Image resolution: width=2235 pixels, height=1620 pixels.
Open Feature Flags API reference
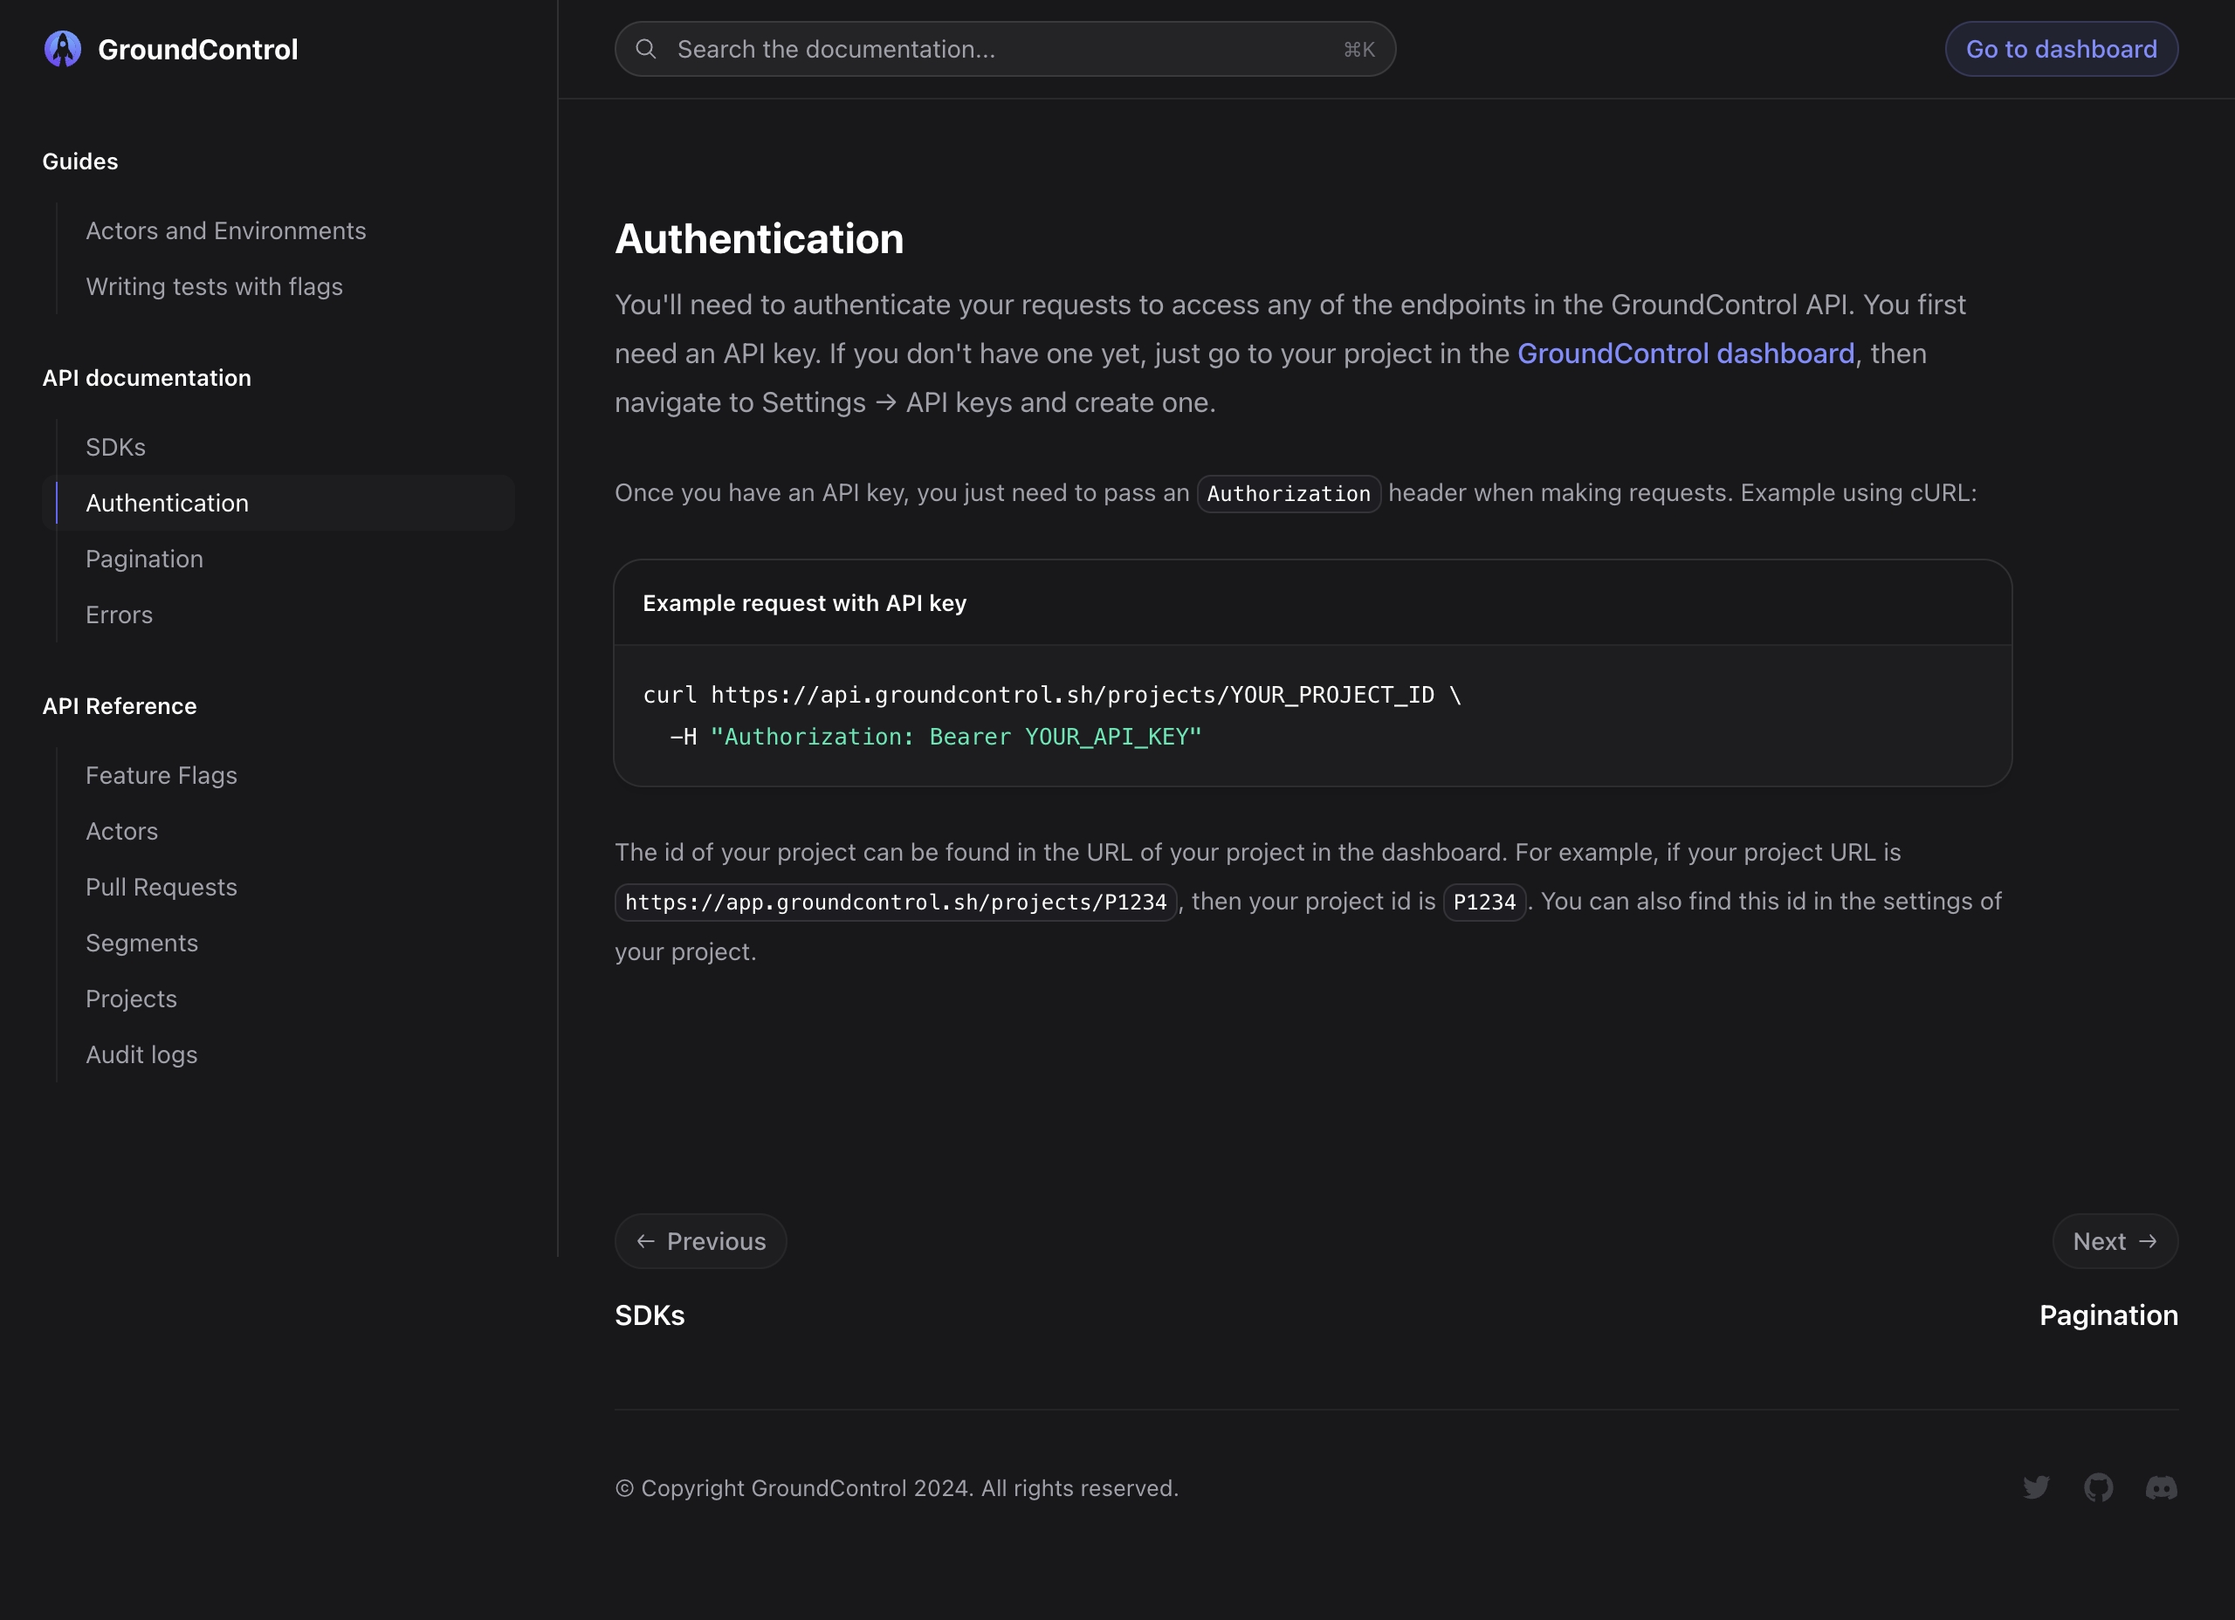tap(162, 775)
